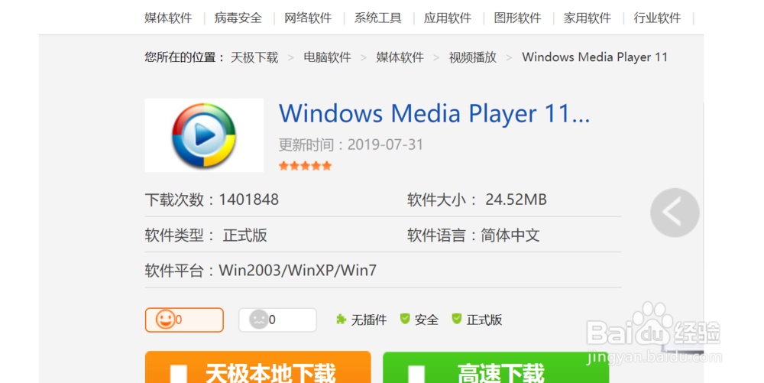Open the 网络软件 category
The image size is (764, 383).
[308, 18]
